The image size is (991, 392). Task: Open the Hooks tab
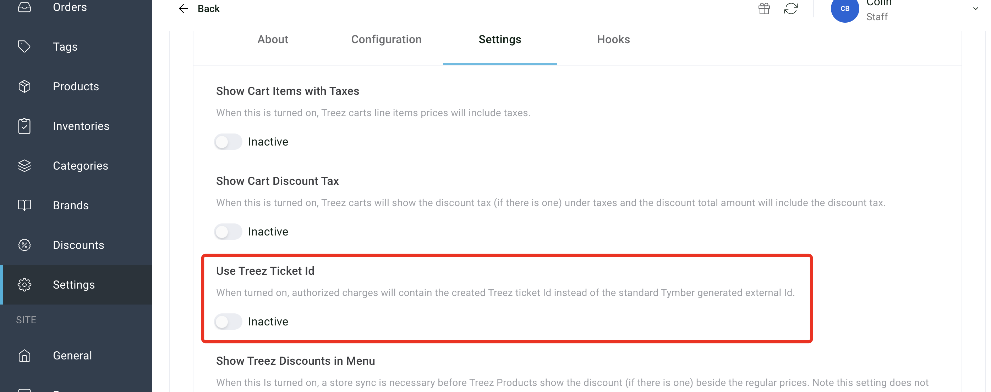pyautogui.click(x=613, y=40)
